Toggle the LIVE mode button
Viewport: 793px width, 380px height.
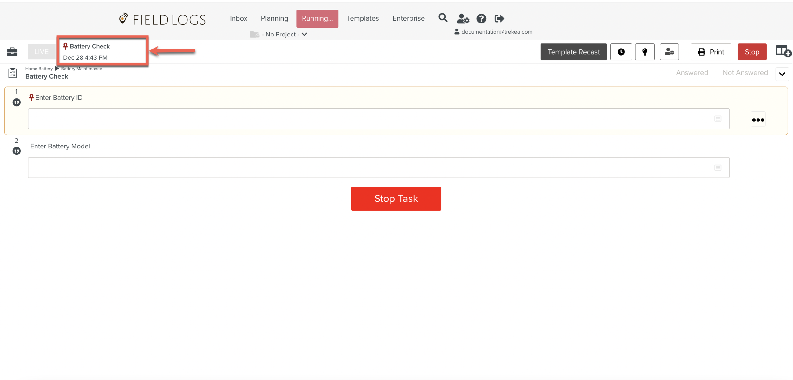pyautogui.click(x=41, y=52)
